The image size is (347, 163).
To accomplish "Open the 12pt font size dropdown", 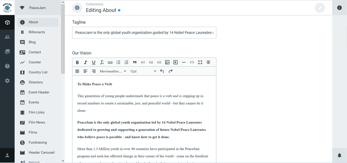I will (143, 71).
